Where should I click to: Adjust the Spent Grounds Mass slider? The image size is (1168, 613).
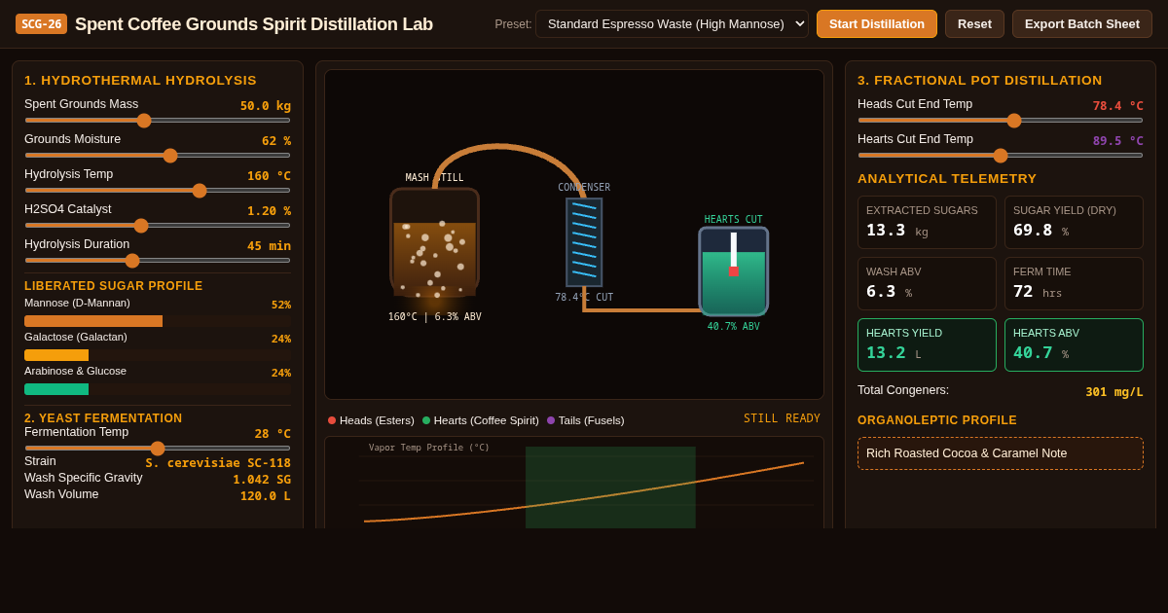(158, 121)
